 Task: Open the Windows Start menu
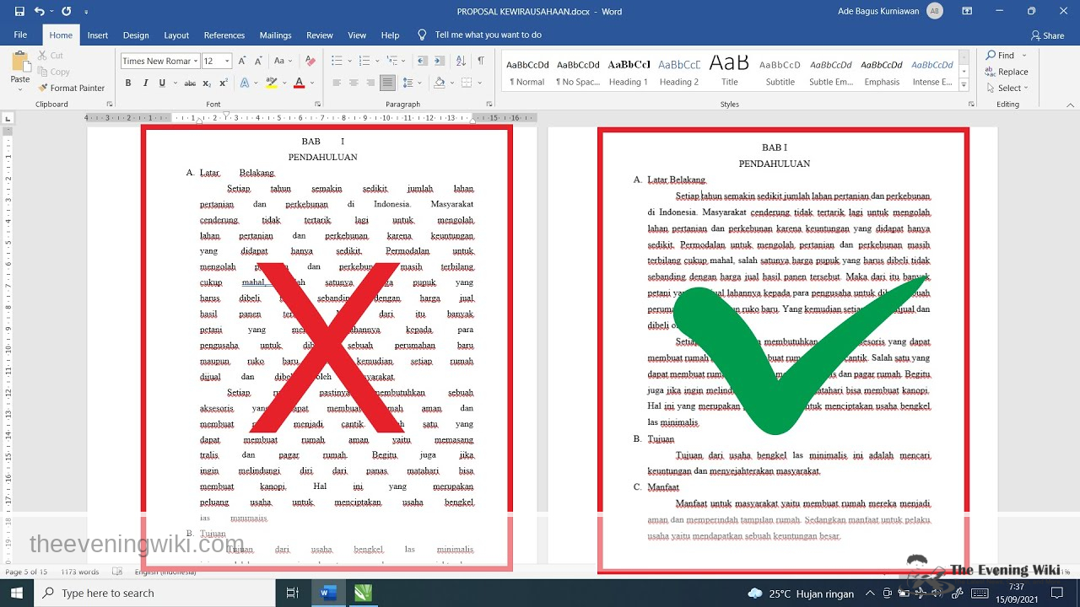coord(17,594)
